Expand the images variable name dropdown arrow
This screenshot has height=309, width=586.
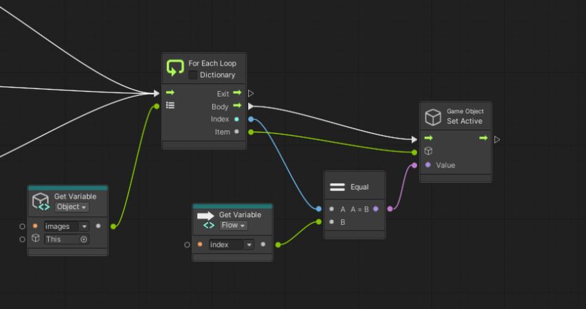coord(84,226)
